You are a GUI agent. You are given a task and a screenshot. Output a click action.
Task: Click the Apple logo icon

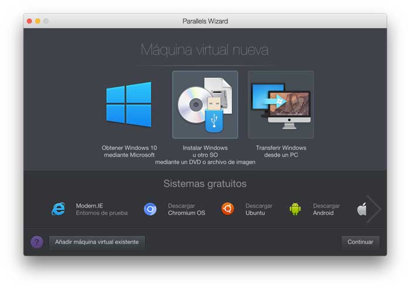pos(362,209)
